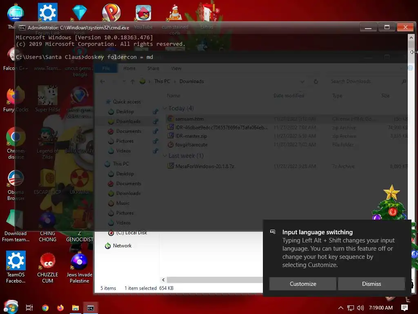This screenshot has height=314, width=418.
Task: Select Downloads under Quick access
Action: click(x=128, y=121)
